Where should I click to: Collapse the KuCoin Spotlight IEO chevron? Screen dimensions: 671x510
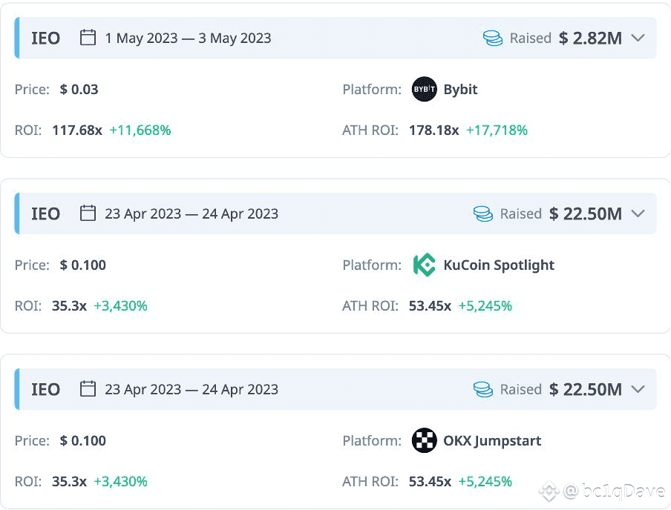pos(638,213)
